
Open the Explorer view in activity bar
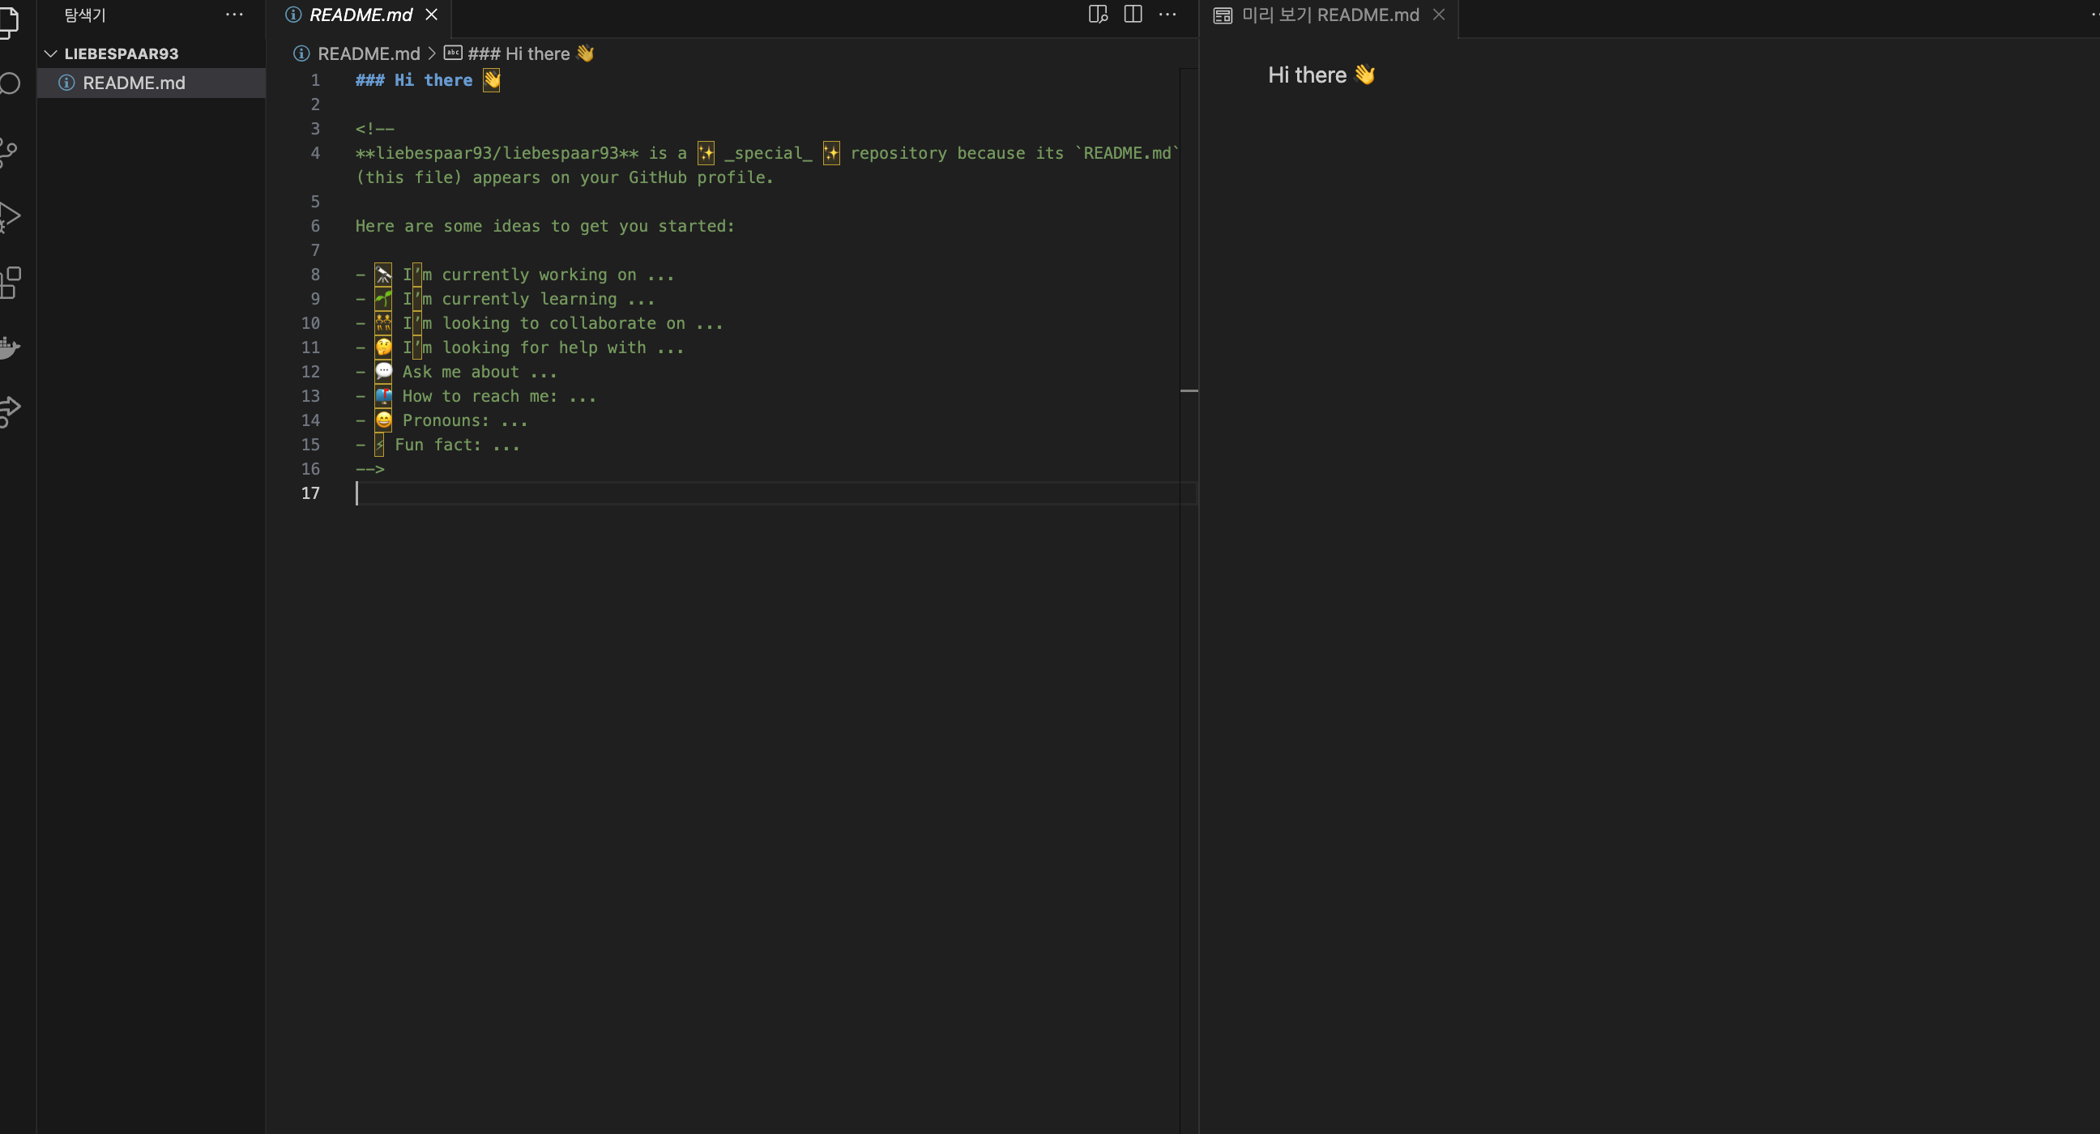click(8, 21)
